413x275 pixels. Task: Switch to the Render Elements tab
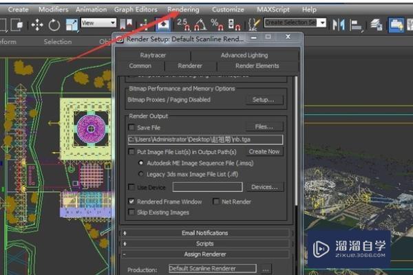tap(257, 66)
